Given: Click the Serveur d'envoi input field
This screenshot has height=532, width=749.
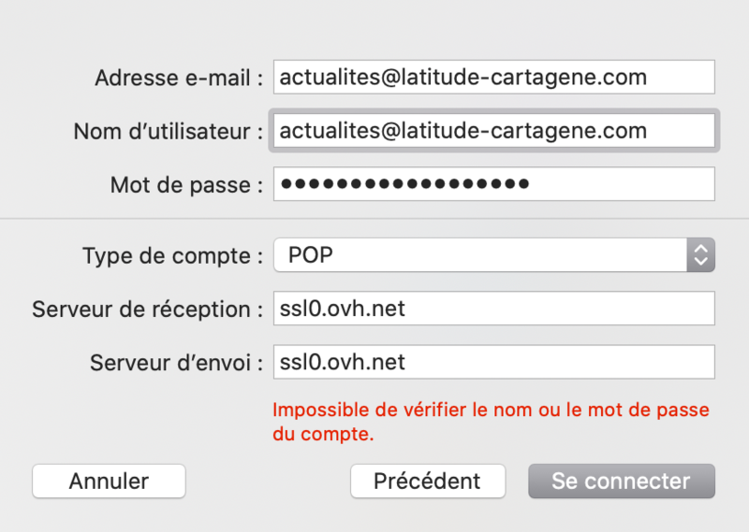Looking at the screenshot, I should 493,362.
